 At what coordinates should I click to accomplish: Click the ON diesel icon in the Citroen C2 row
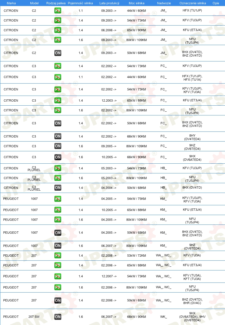pos(58,53)
